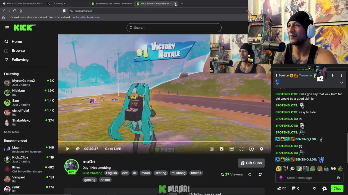The width and height of the screenshot is (348, 195).
Task: Click Import bookmarks now link
Action: (88, 17)
